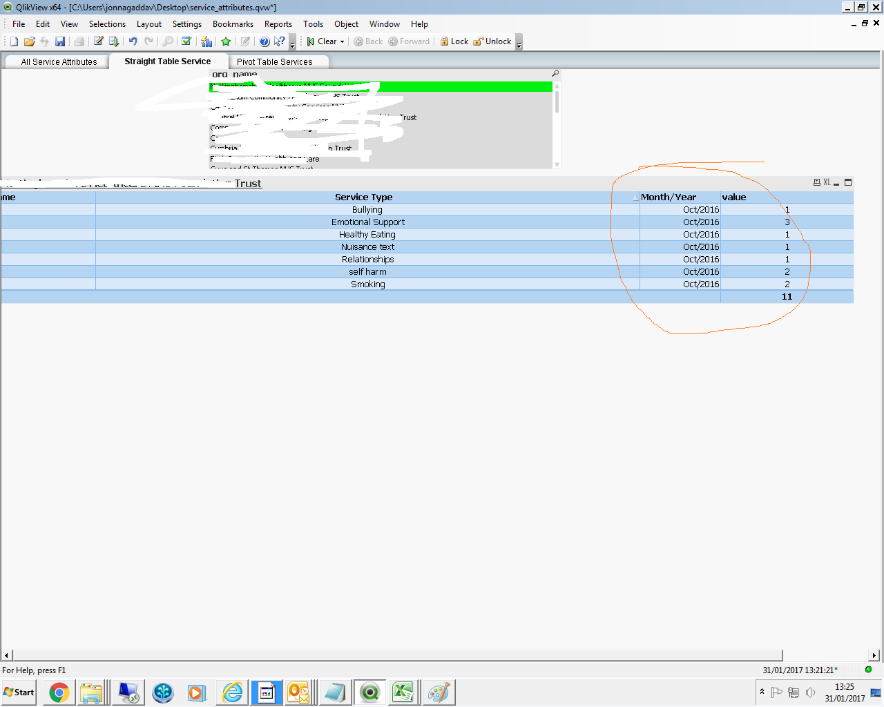This screenshot has width=884, height=707.
Task: Open Excel from the Windows taskbar
Action: (x=403, y=692)
